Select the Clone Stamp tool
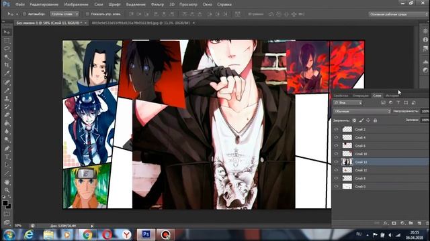Screen dimensions: 430x241 coord(7,98)
